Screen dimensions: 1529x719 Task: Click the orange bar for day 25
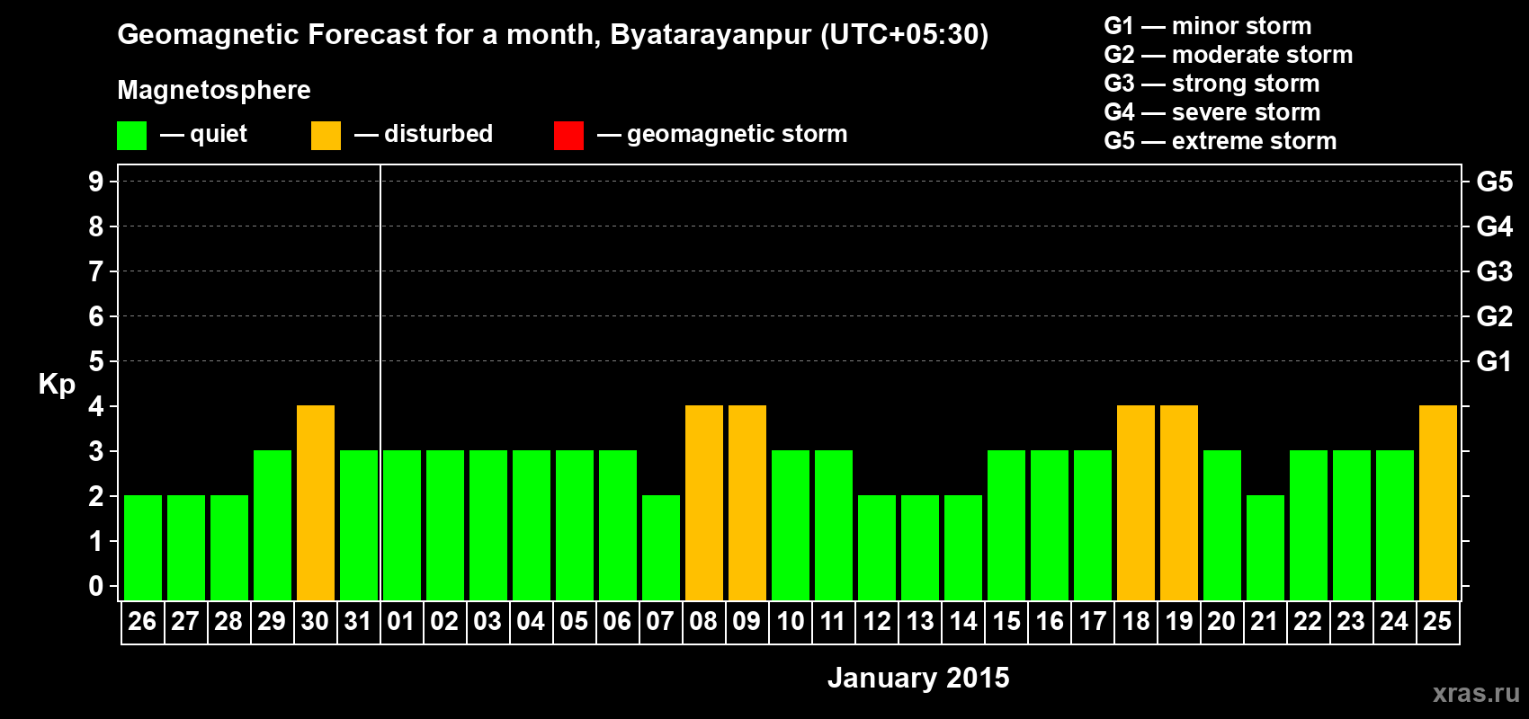pyautogui.click(x=1438, y=503)
